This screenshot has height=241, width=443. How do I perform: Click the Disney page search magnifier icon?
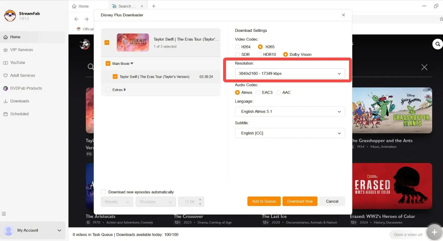tap(437, 44)
